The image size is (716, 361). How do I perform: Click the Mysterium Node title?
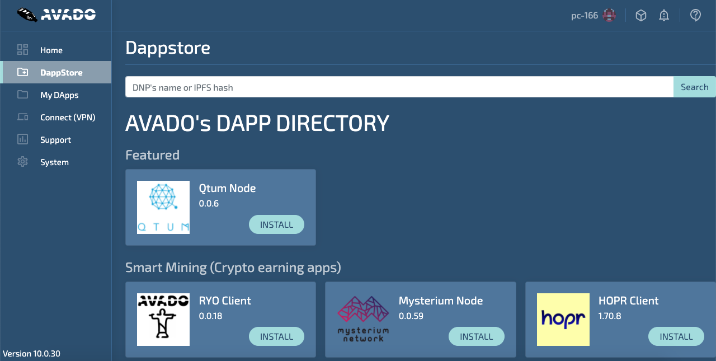pyautogui.click(x=441, y=301)
